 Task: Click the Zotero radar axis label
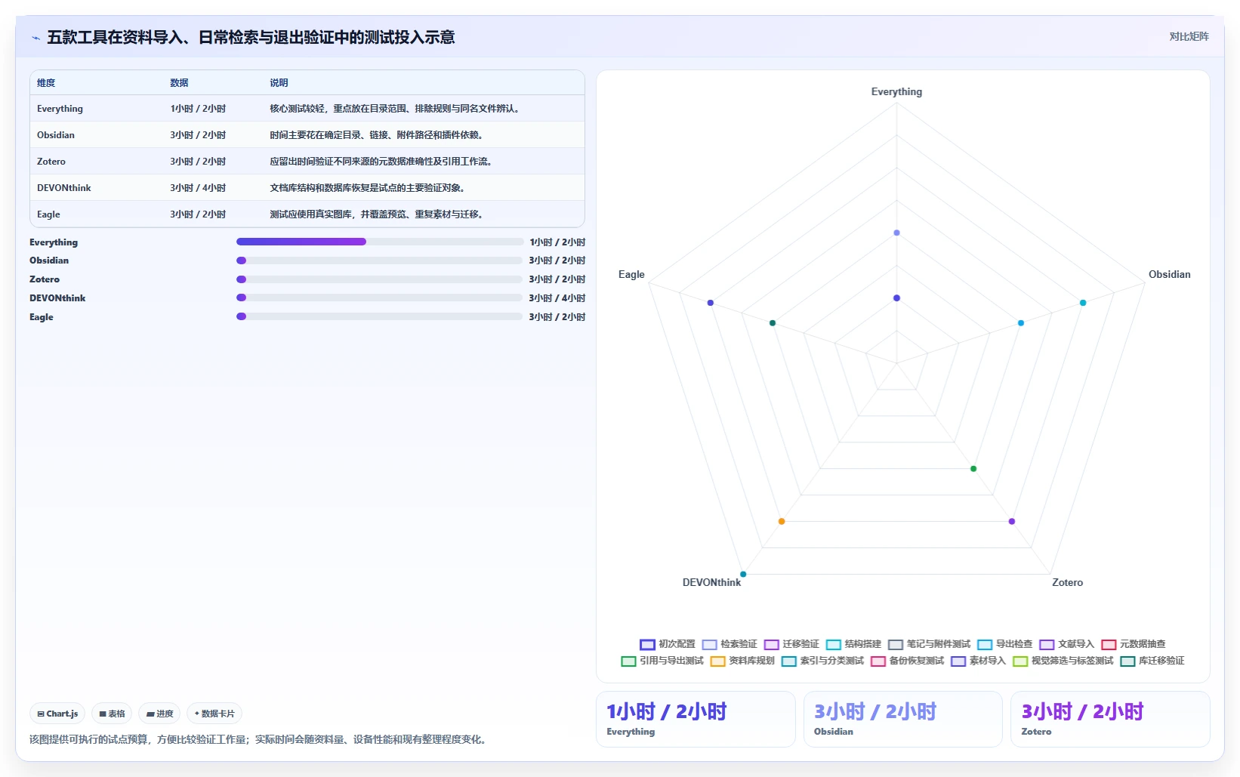click(x=1067, y=582)
